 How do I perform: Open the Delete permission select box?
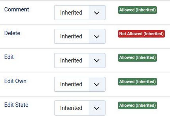pyautogui.click(x=72, y=37)
